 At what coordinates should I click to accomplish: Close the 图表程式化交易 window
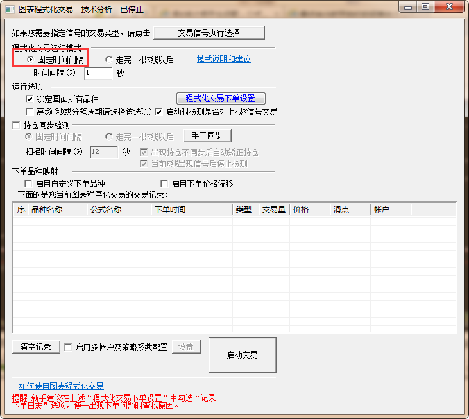coord(449,6)
